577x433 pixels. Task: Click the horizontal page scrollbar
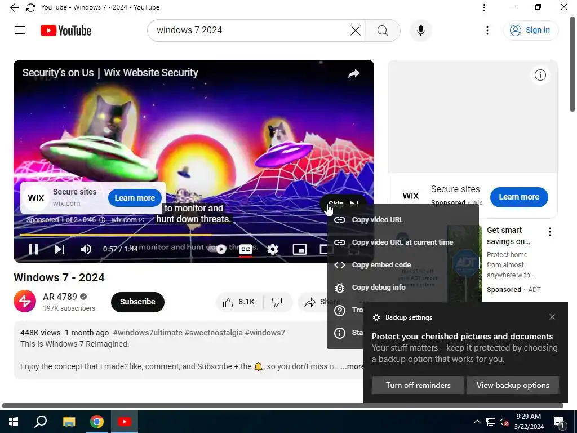283,406
